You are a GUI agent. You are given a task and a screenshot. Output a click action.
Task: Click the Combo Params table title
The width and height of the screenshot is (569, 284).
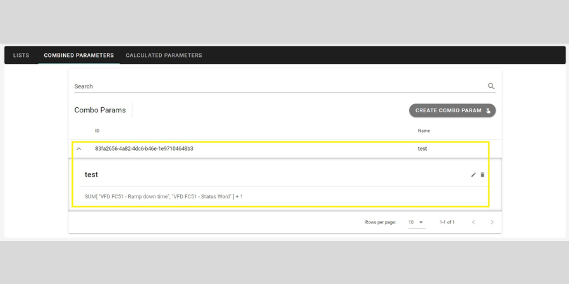[x=100, y=110]
